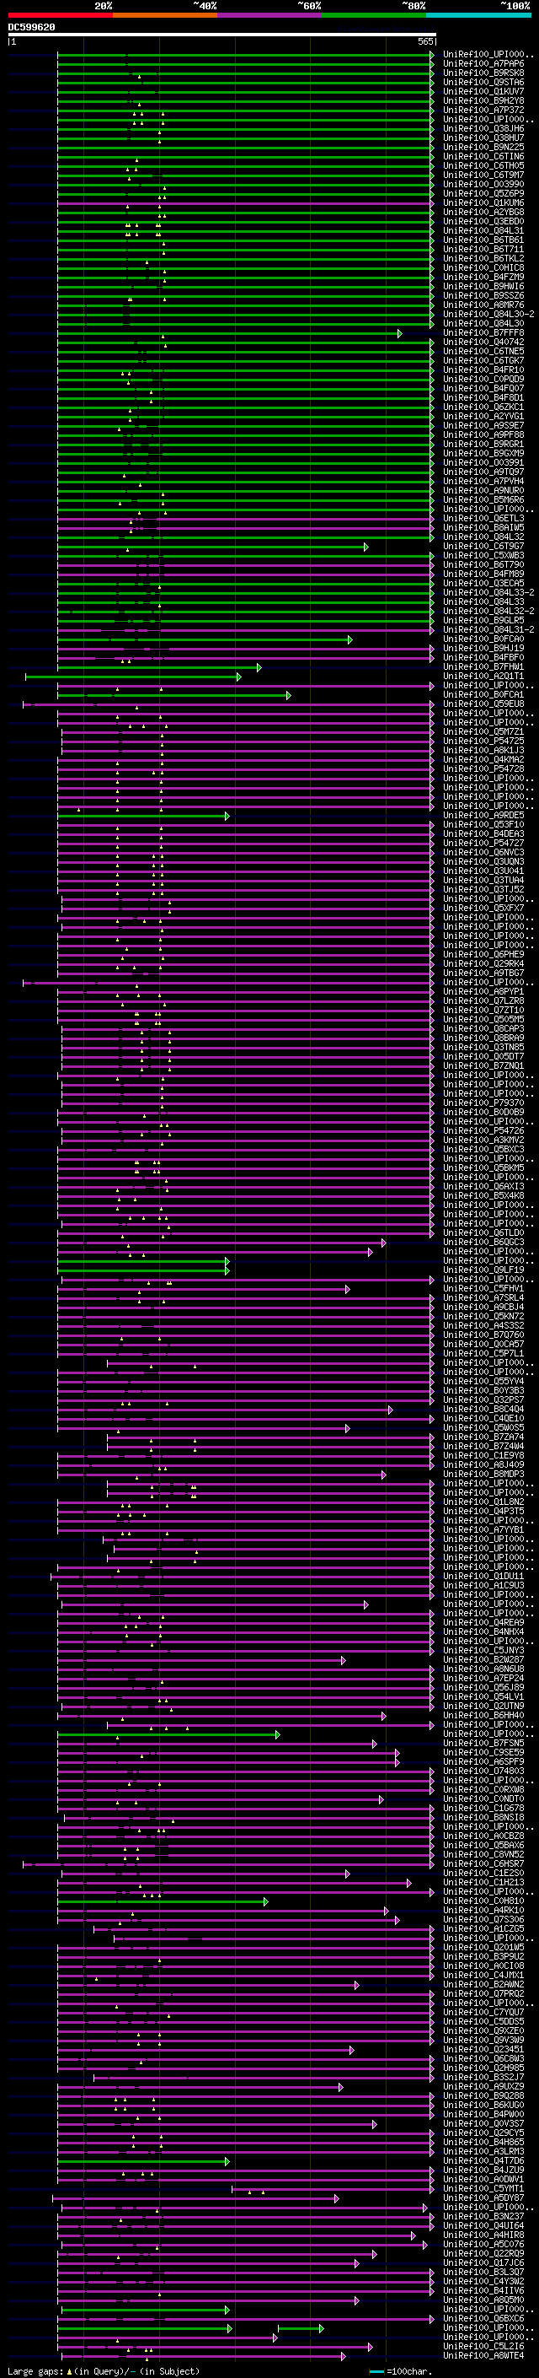The width and height of the screenshot is (539, 2378).
Task: Open hit UniRef100_B9RSK8
Action: pos(483,73)
